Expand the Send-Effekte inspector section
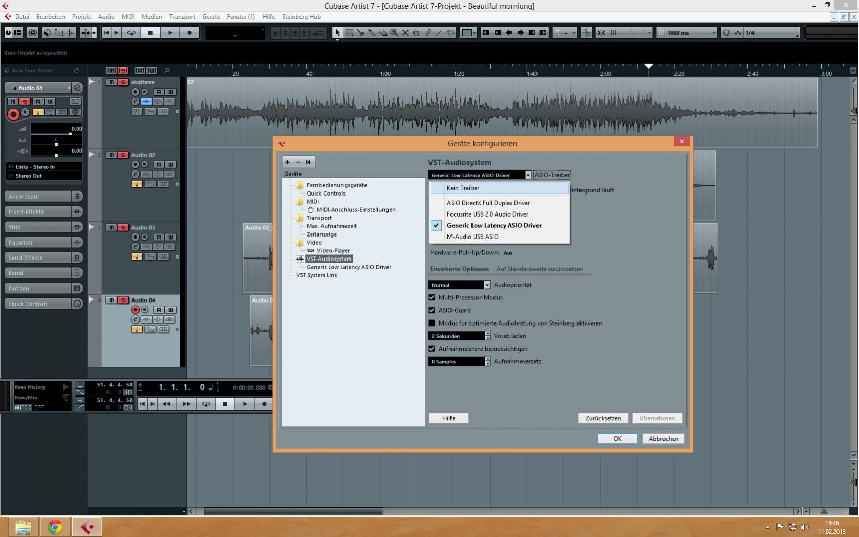 coord(44,257)
